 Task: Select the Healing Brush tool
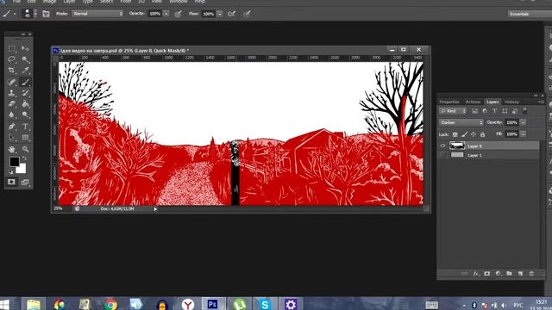tap(11, 82)
